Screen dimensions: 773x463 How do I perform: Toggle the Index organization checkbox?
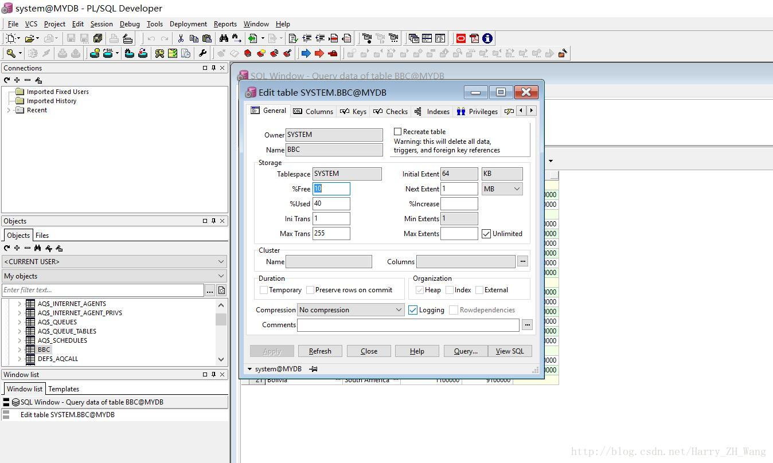coord(450,290)
